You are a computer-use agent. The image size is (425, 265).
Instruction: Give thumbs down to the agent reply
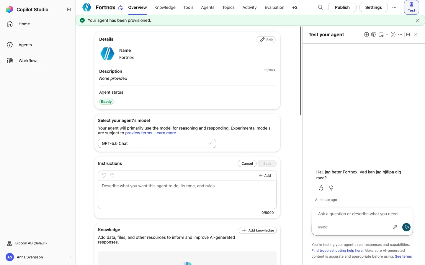tap(331, 188)
